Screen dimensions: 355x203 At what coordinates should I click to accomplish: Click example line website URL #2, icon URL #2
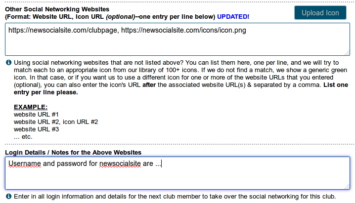(x=56, y=122)
